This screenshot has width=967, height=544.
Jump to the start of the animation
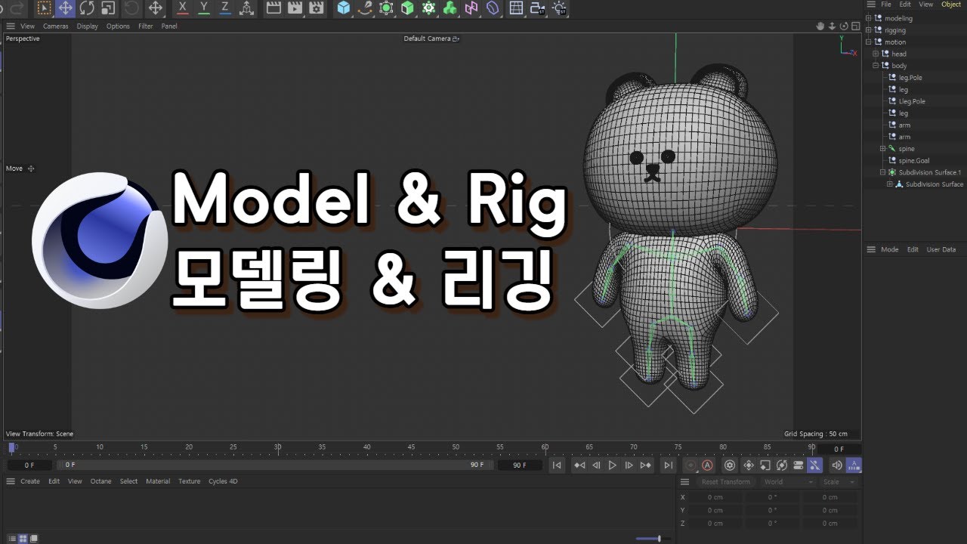[557, 465]
